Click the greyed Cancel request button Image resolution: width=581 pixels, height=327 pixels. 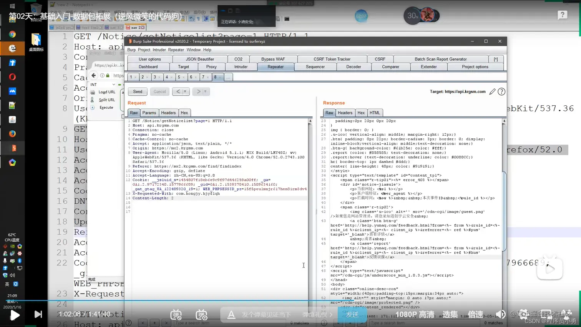coord(159,91)
